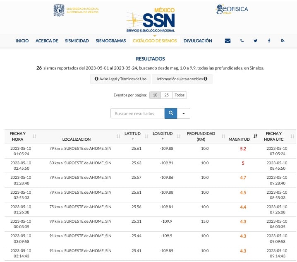This screenshot has height=262, width=297.
Task: Open search options dropdown caret
Action: 184,113
